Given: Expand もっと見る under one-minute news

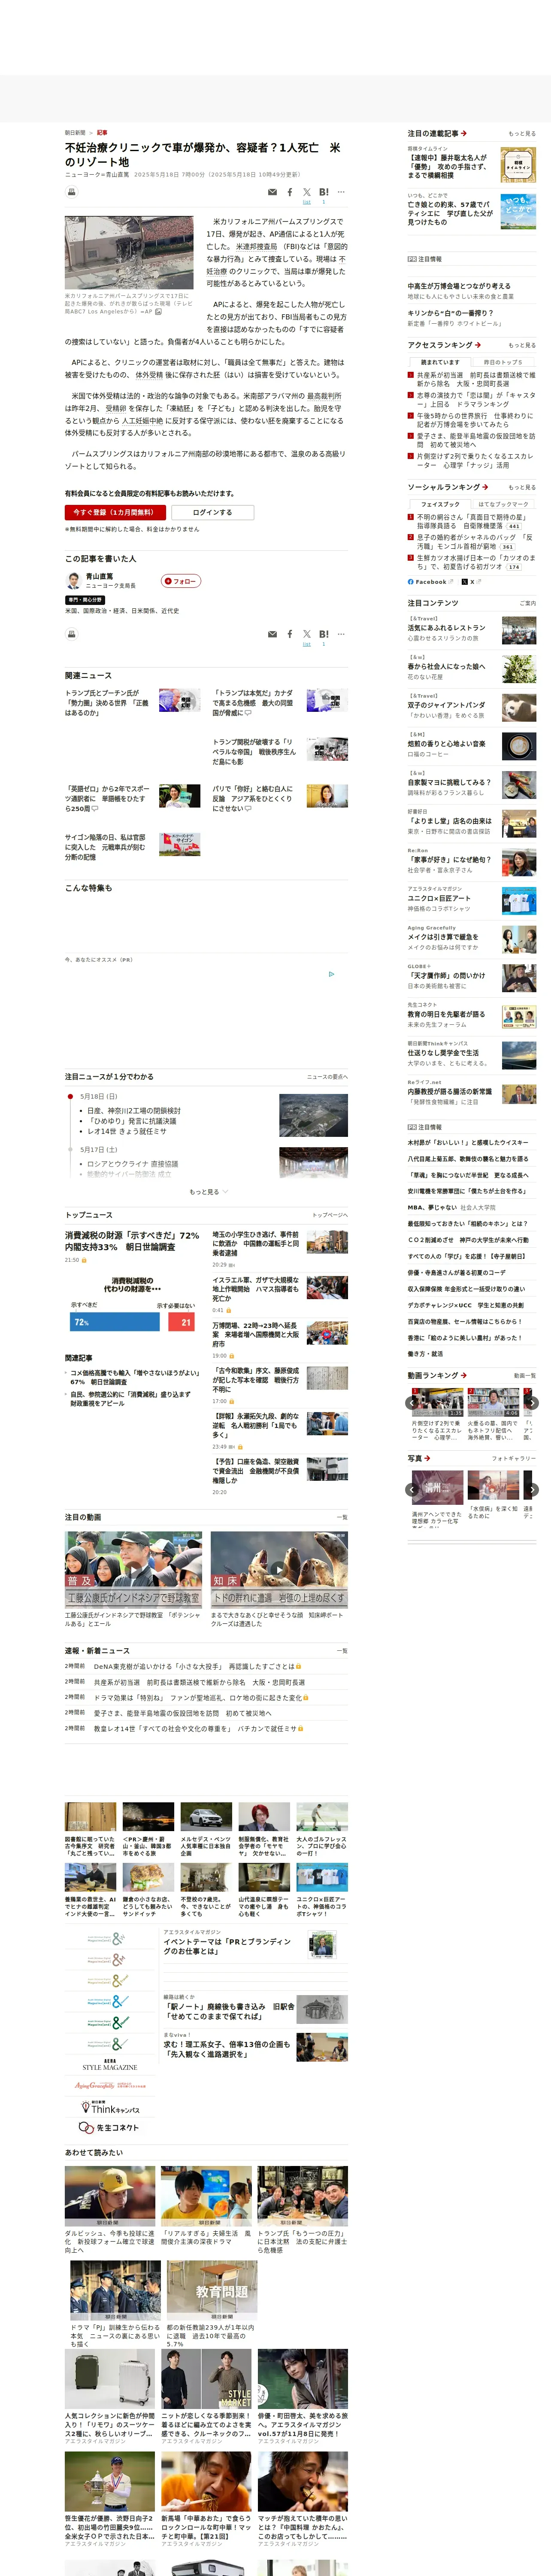Looking at the screenshot, I should pos(208,1191).
